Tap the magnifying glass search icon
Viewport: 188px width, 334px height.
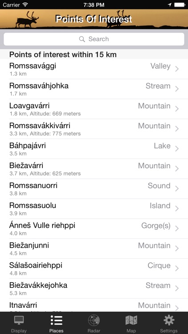(x=82, y=39)
